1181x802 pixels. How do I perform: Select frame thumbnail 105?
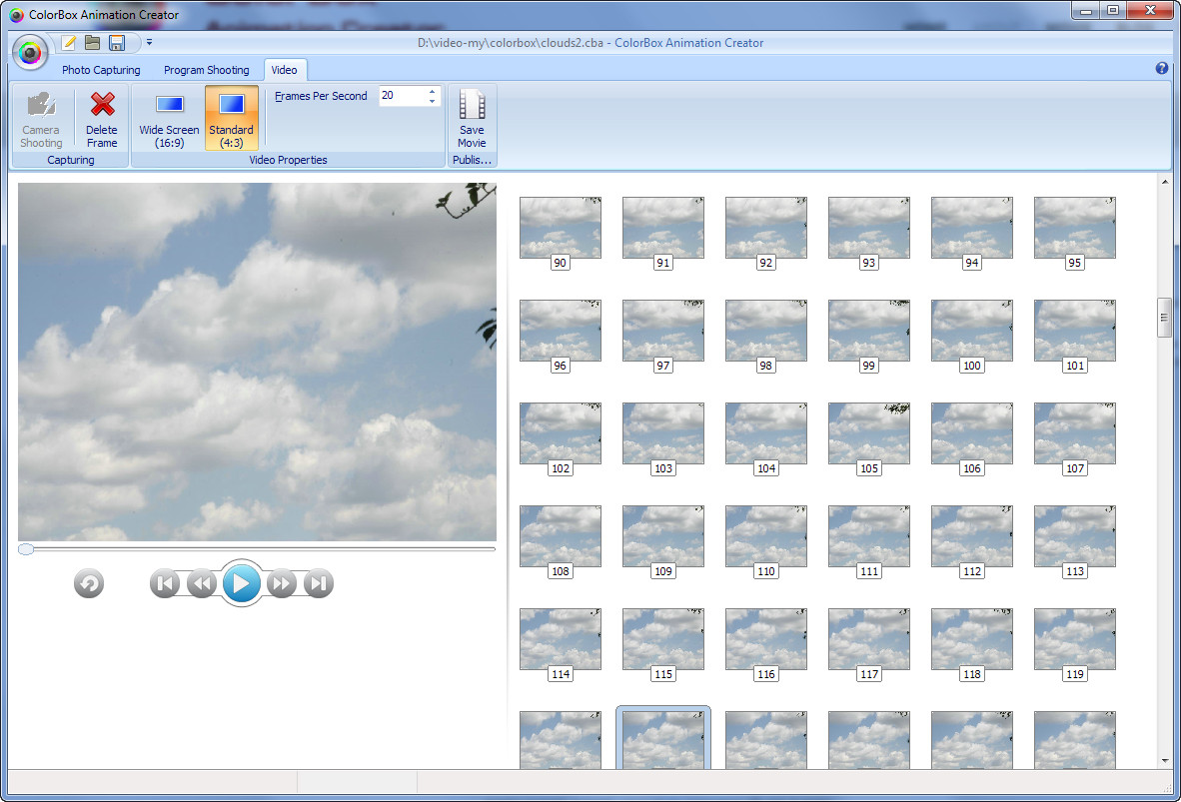click(x=869, y=433)
